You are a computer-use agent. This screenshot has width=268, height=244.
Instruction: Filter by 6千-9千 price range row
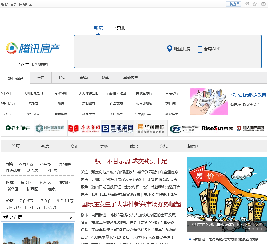pyautogui.click(x=6, y=93)
